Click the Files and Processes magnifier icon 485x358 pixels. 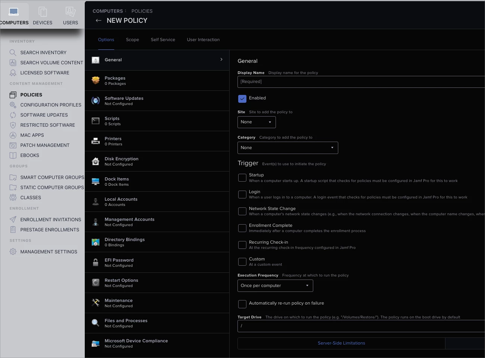[96, 323]
